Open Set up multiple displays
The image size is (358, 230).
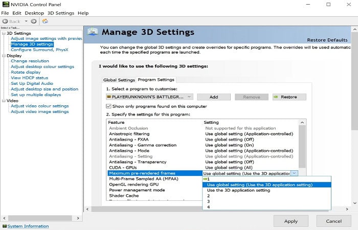[36, 95]
